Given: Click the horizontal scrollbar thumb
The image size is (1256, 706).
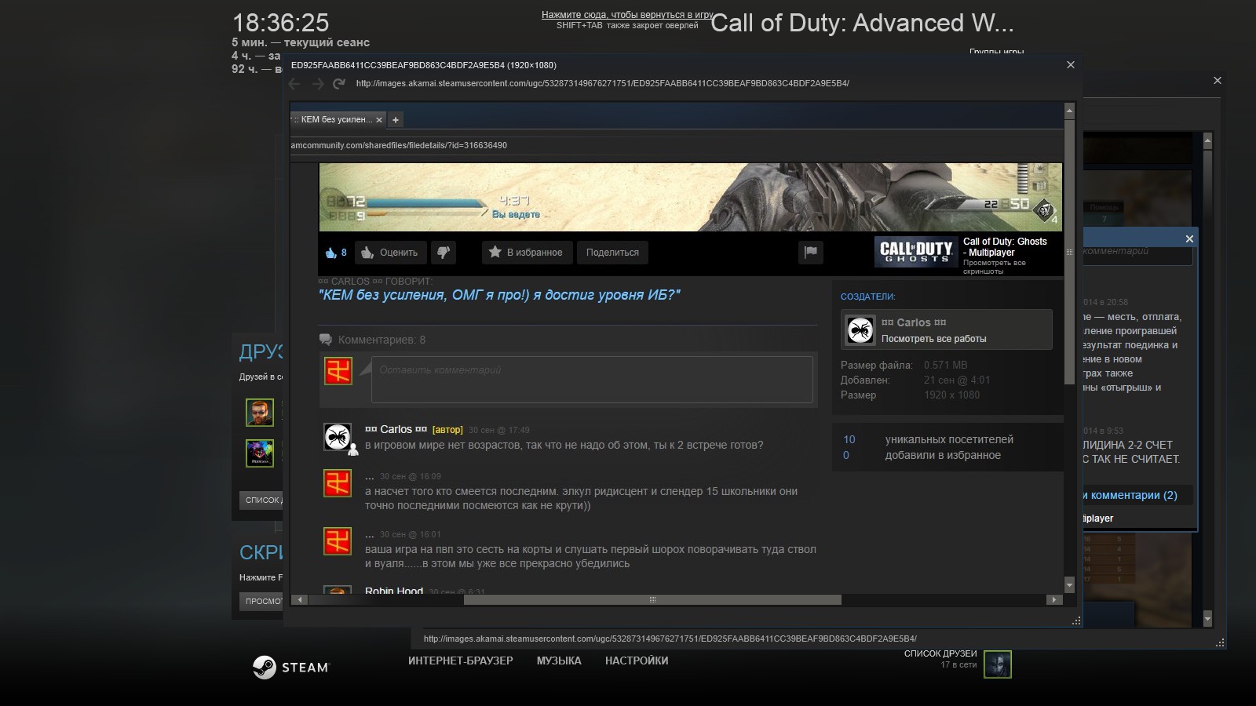Looking at the screenshot, I should click(x=652, y=600).
